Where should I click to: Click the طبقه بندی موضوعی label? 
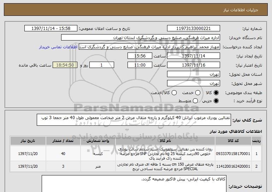pos(243,93)
